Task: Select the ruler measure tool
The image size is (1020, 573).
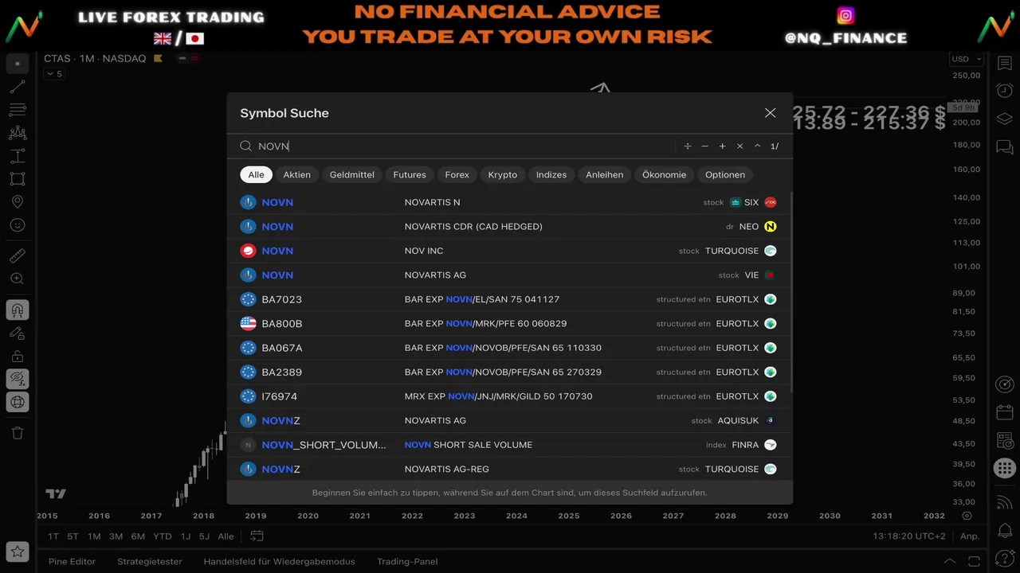Action: [18, 255]
